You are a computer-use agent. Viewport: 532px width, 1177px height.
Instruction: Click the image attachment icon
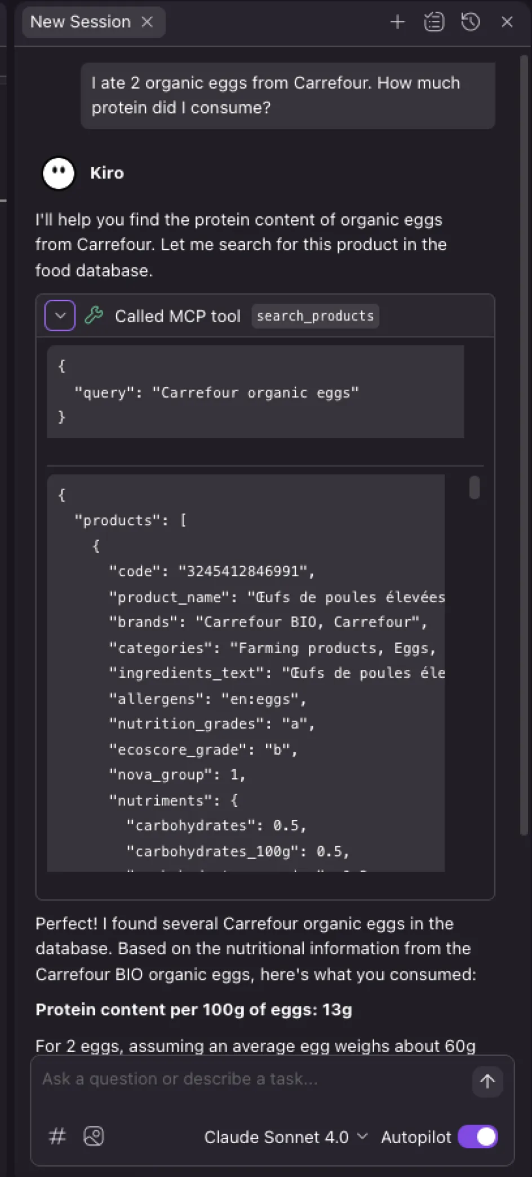pyautogui.click(x=94, y=1136)
